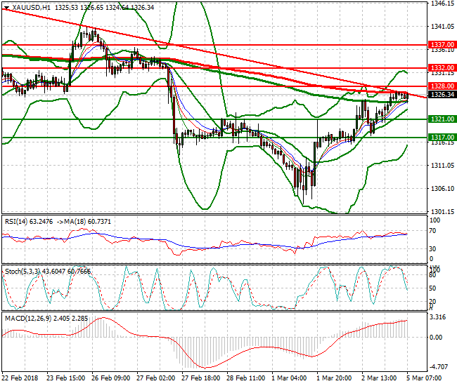Image resolution: width=457 pixels, height=386 pixels.
Task: Click the 2 Mar 13:00 time axis label
Action: click(x=379, y=378)
